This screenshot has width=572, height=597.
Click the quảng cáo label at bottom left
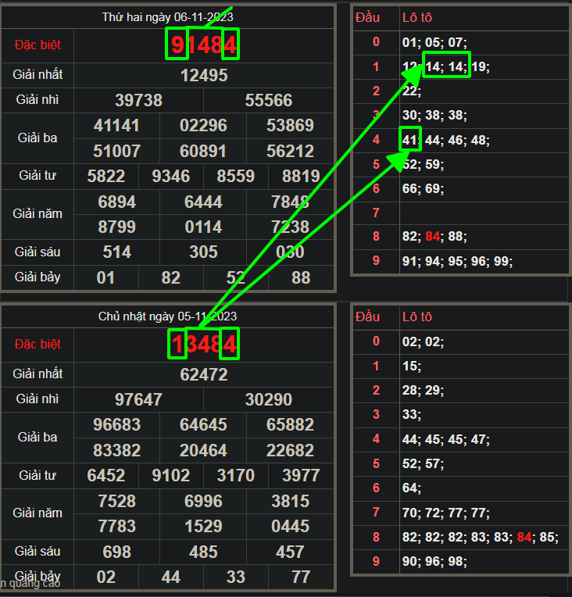click(x=30, y=583)
